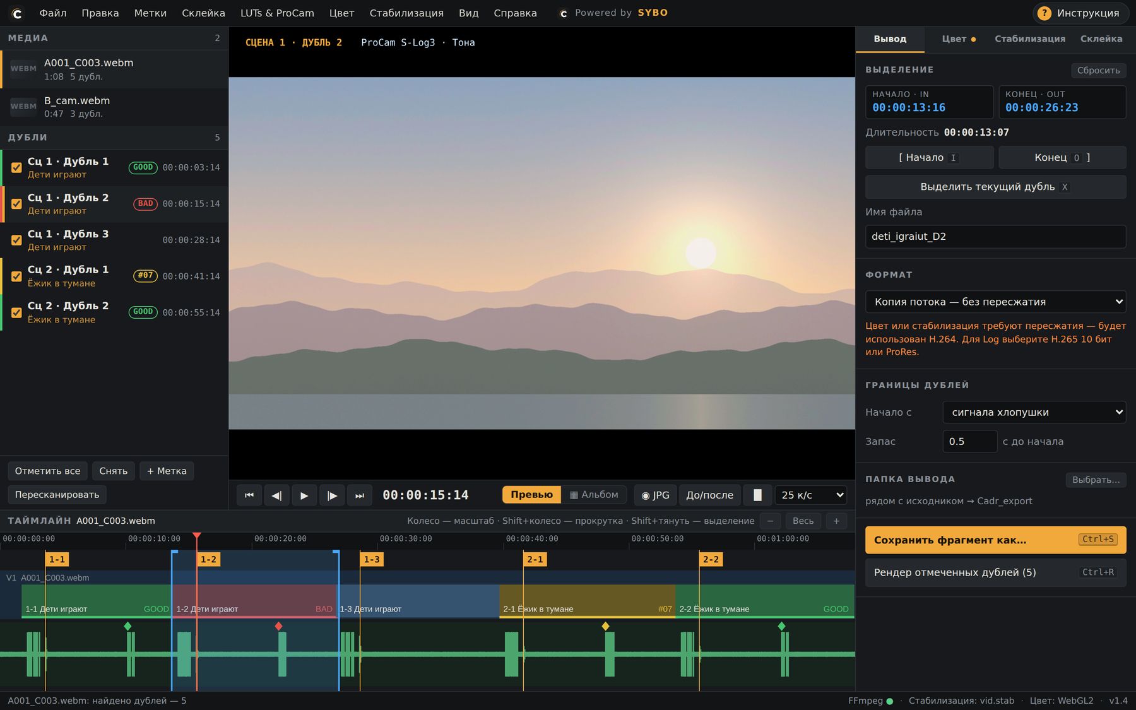Step one frame backward
The image size is (1136, 710).
[x=276, y=495]
